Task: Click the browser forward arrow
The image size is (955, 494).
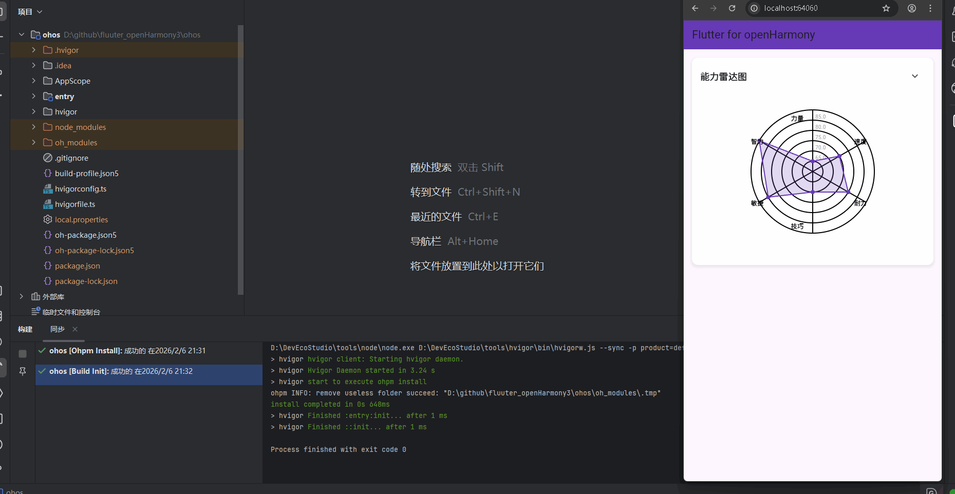Action: [x=714, y=8]
